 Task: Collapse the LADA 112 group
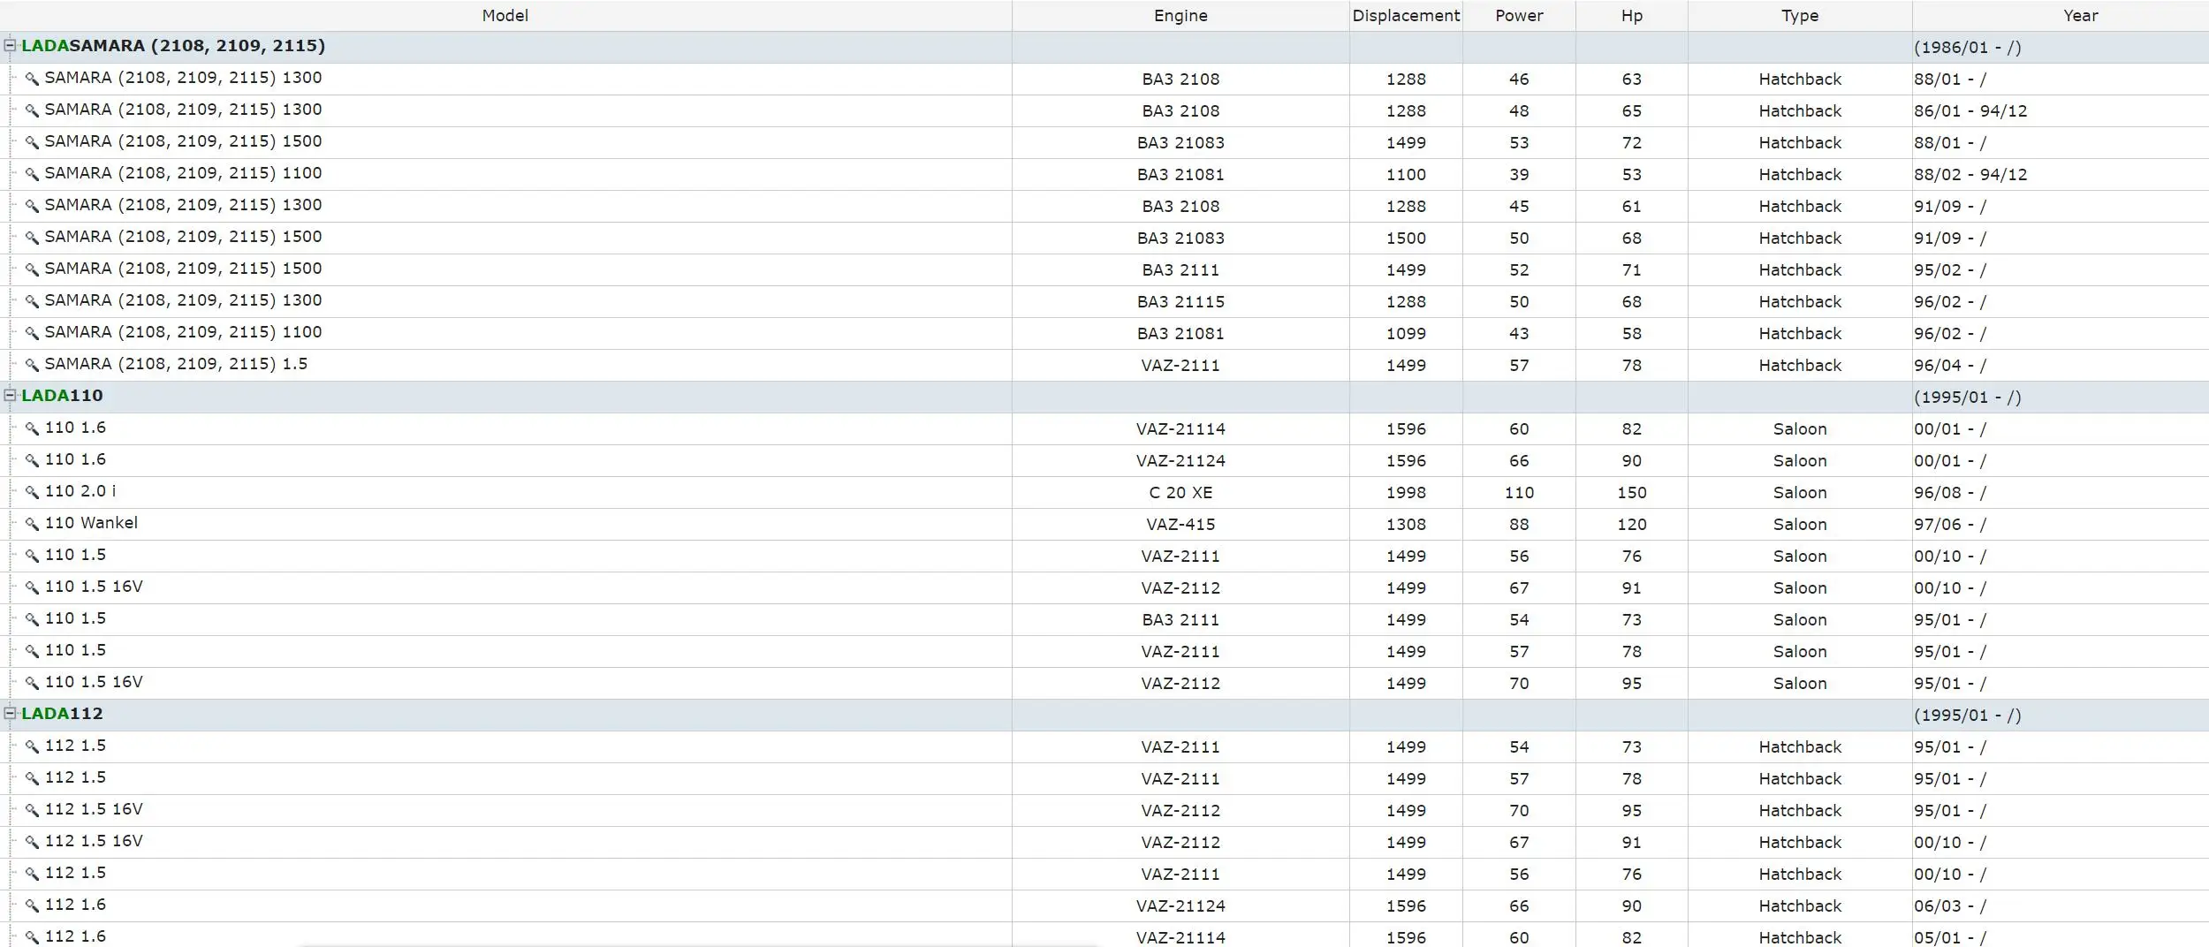point(11,713)
